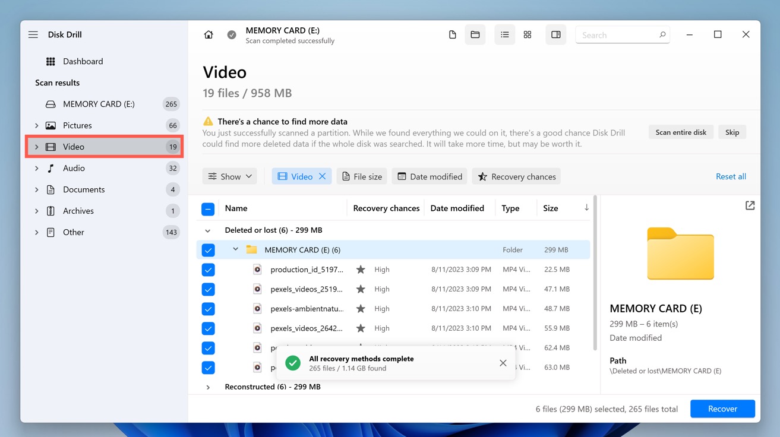Switch to file view icon

pos(453,35)
